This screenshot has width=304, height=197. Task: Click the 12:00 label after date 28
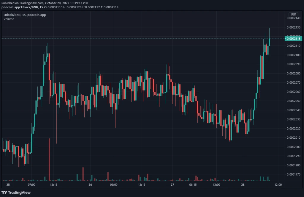(x=278, y=185)
